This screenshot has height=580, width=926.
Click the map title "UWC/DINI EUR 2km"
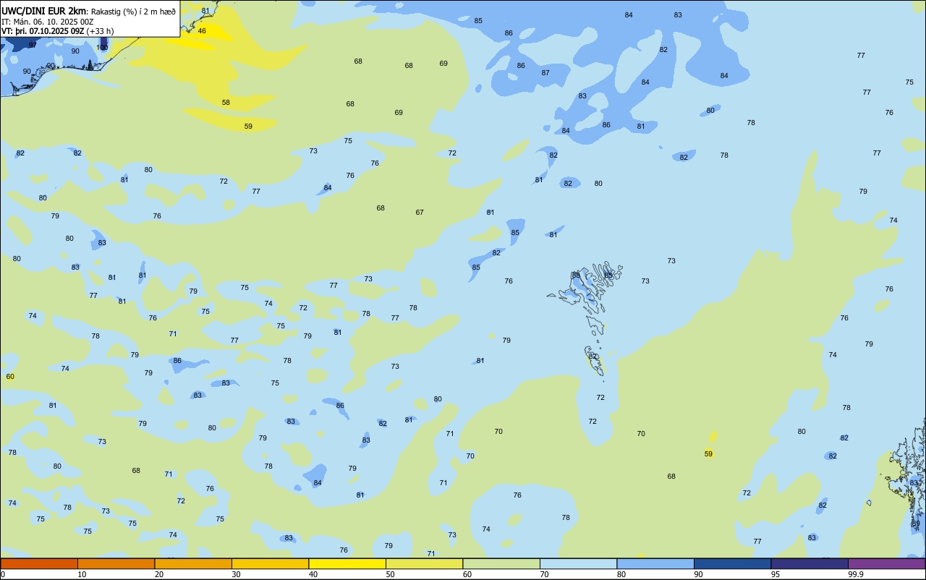pyautogui.click(x=43, y=11)
